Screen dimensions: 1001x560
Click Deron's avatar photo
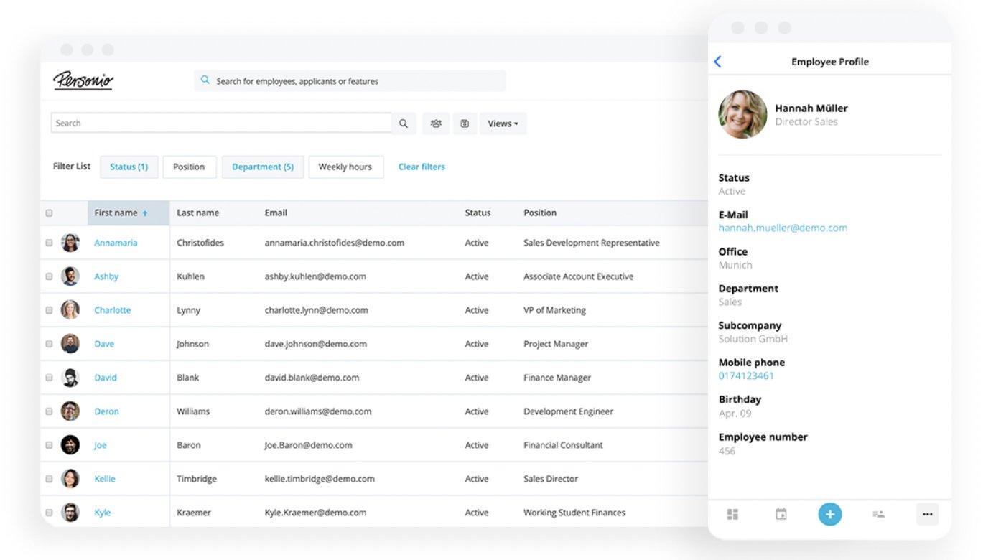(70, 411)
